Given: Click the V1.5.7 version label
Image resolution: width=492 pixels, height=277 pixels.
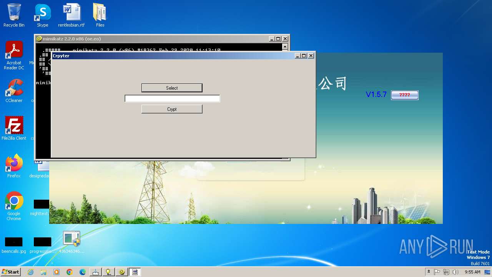Looking at the screenshot, I should [376, 94].
